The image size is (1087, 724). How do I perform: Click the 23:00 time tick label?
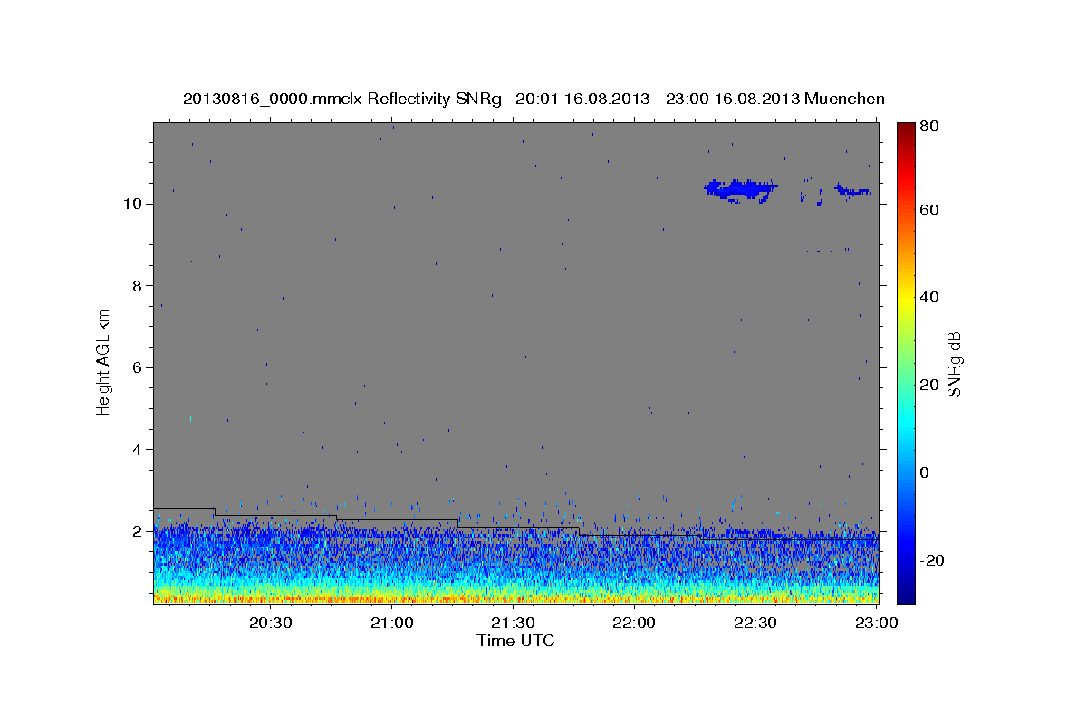[877, 623]
